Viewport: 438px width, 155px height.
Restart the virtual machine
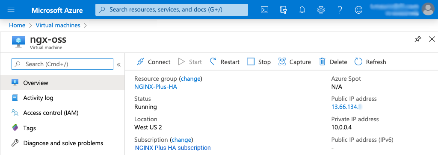pos(225,62)
